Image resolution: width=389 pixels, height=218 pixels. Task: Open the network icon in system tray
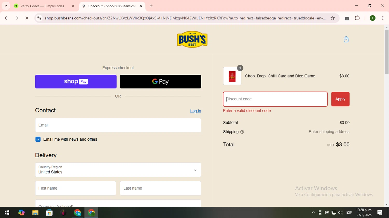334,213
